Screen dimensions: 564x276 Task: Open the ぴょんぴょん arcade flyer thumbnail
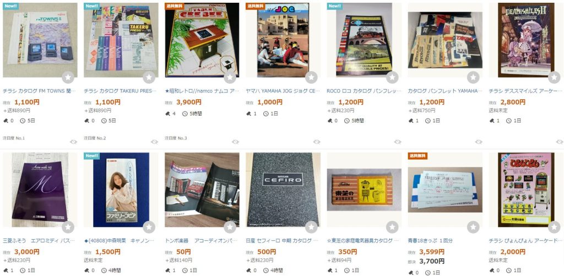pos(526,190)
